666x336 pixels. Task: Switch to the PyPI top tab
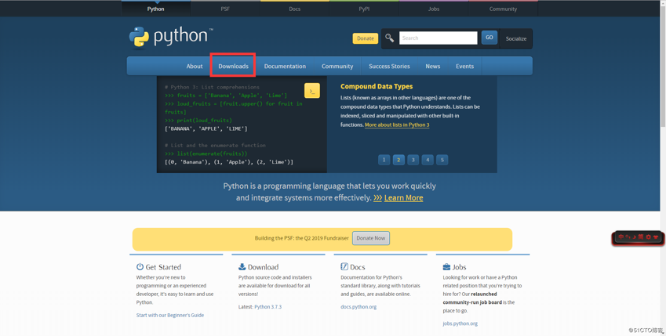click(x=364, y=9)
